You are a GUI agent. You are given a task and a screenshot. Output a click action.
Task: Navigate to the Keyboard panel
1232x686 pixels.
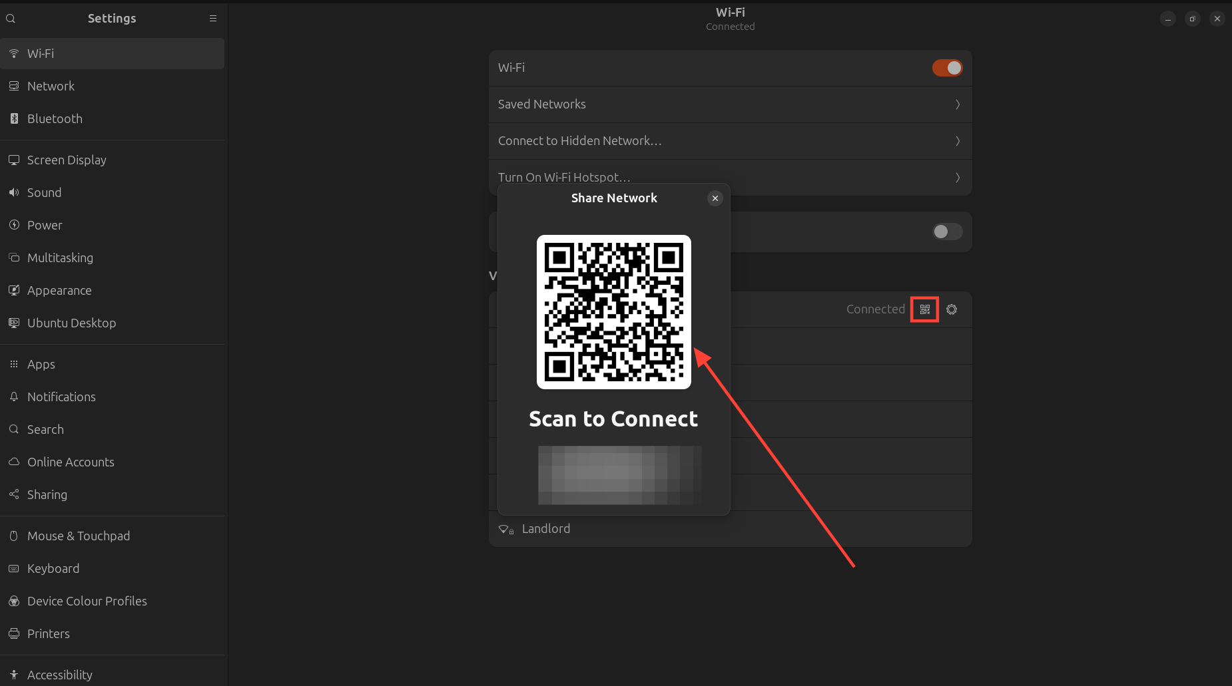coord(113,568)
